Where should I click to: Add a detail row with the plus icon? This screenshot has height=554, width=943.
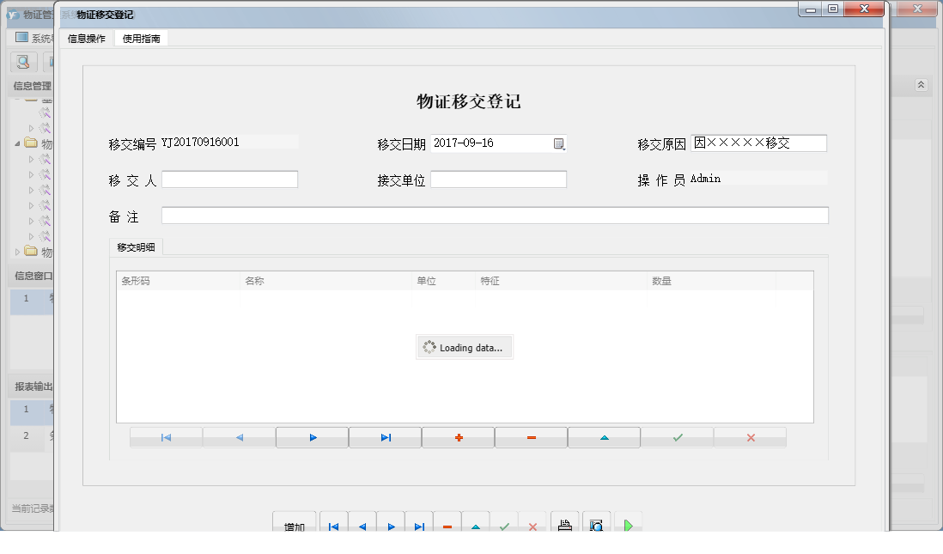458,436
